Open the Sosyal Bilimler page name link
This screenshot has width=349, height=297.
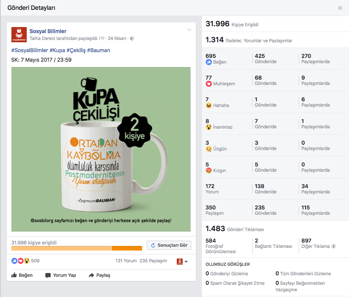(x=48, y=31)
